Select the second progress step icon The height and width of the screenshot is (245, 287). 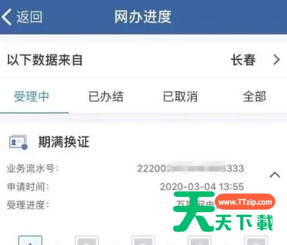coord(87,240)
